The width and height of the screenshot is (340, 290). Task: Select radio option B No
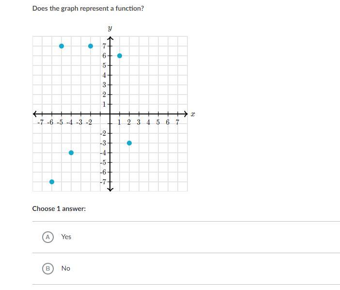pos(47,268)
